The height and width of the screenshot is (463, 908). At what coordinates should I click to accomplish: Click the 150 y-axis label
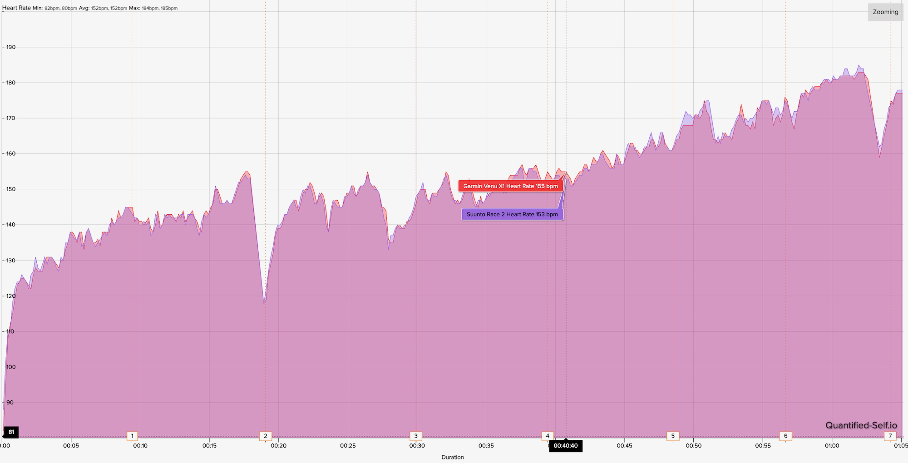click(10, 189)
